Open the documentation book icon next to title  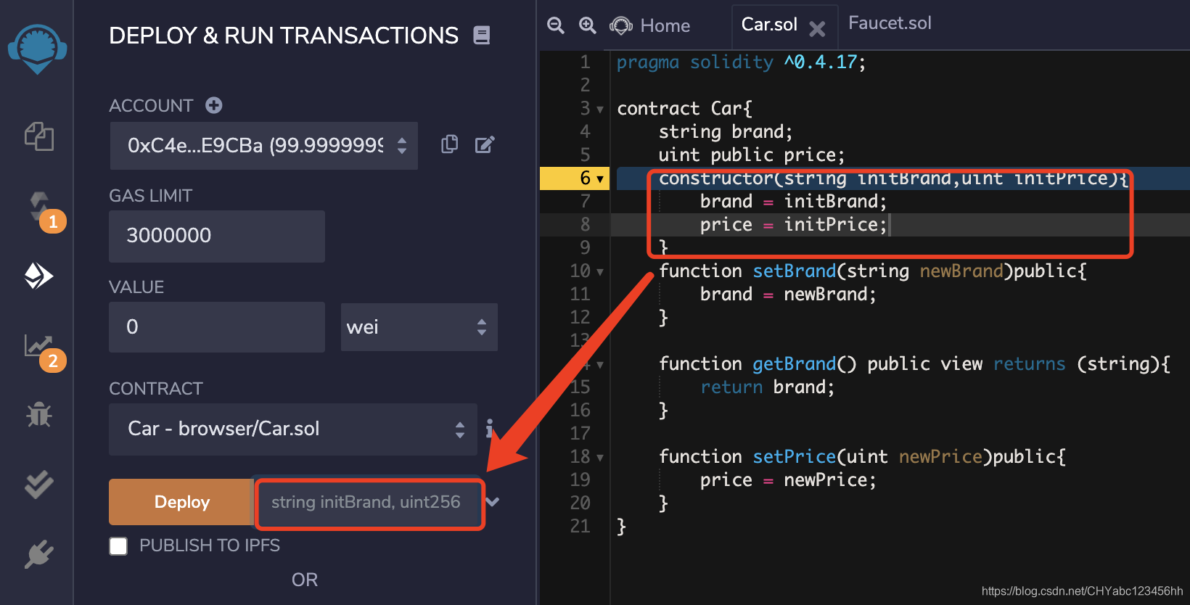pos(482,35)
